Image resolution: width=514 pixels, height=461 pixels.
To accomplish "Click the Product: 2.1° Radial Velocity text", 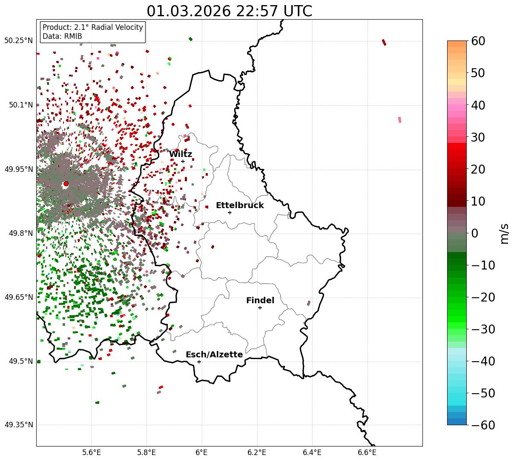I will 93,27.
